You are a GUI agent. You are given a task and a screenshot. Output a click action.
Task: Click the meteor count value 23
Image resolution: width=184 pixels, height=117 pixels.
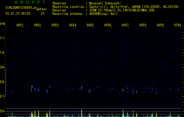point(42,13)
